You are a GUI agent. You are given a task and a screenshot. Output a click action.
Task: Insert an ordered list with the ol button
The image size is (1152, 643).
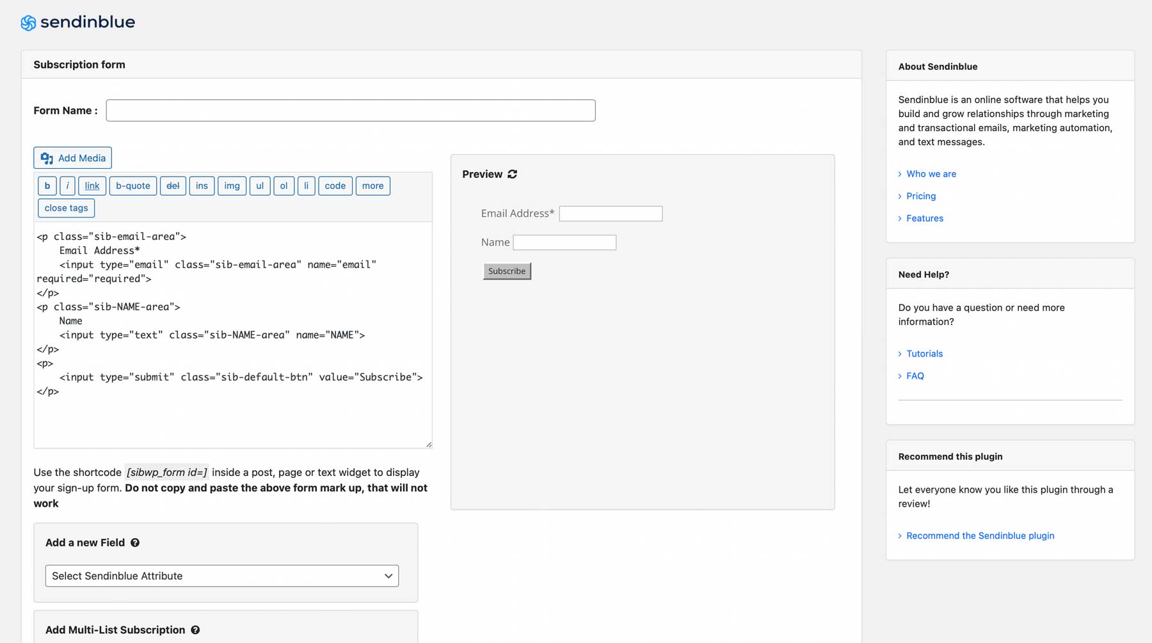coord(284,186)
